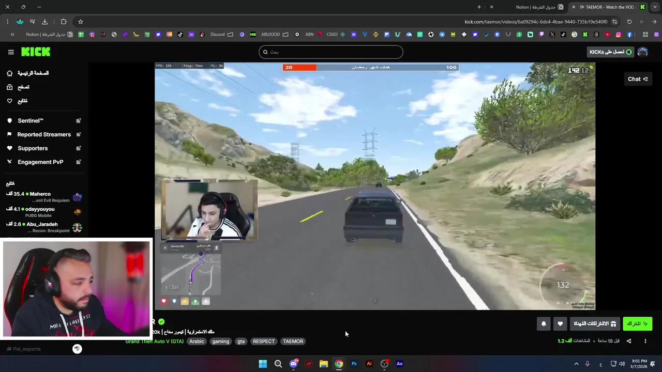This screenshot has width=662, height=372.
Task: Open the three-dot options under the video
Action: [645, 341]
